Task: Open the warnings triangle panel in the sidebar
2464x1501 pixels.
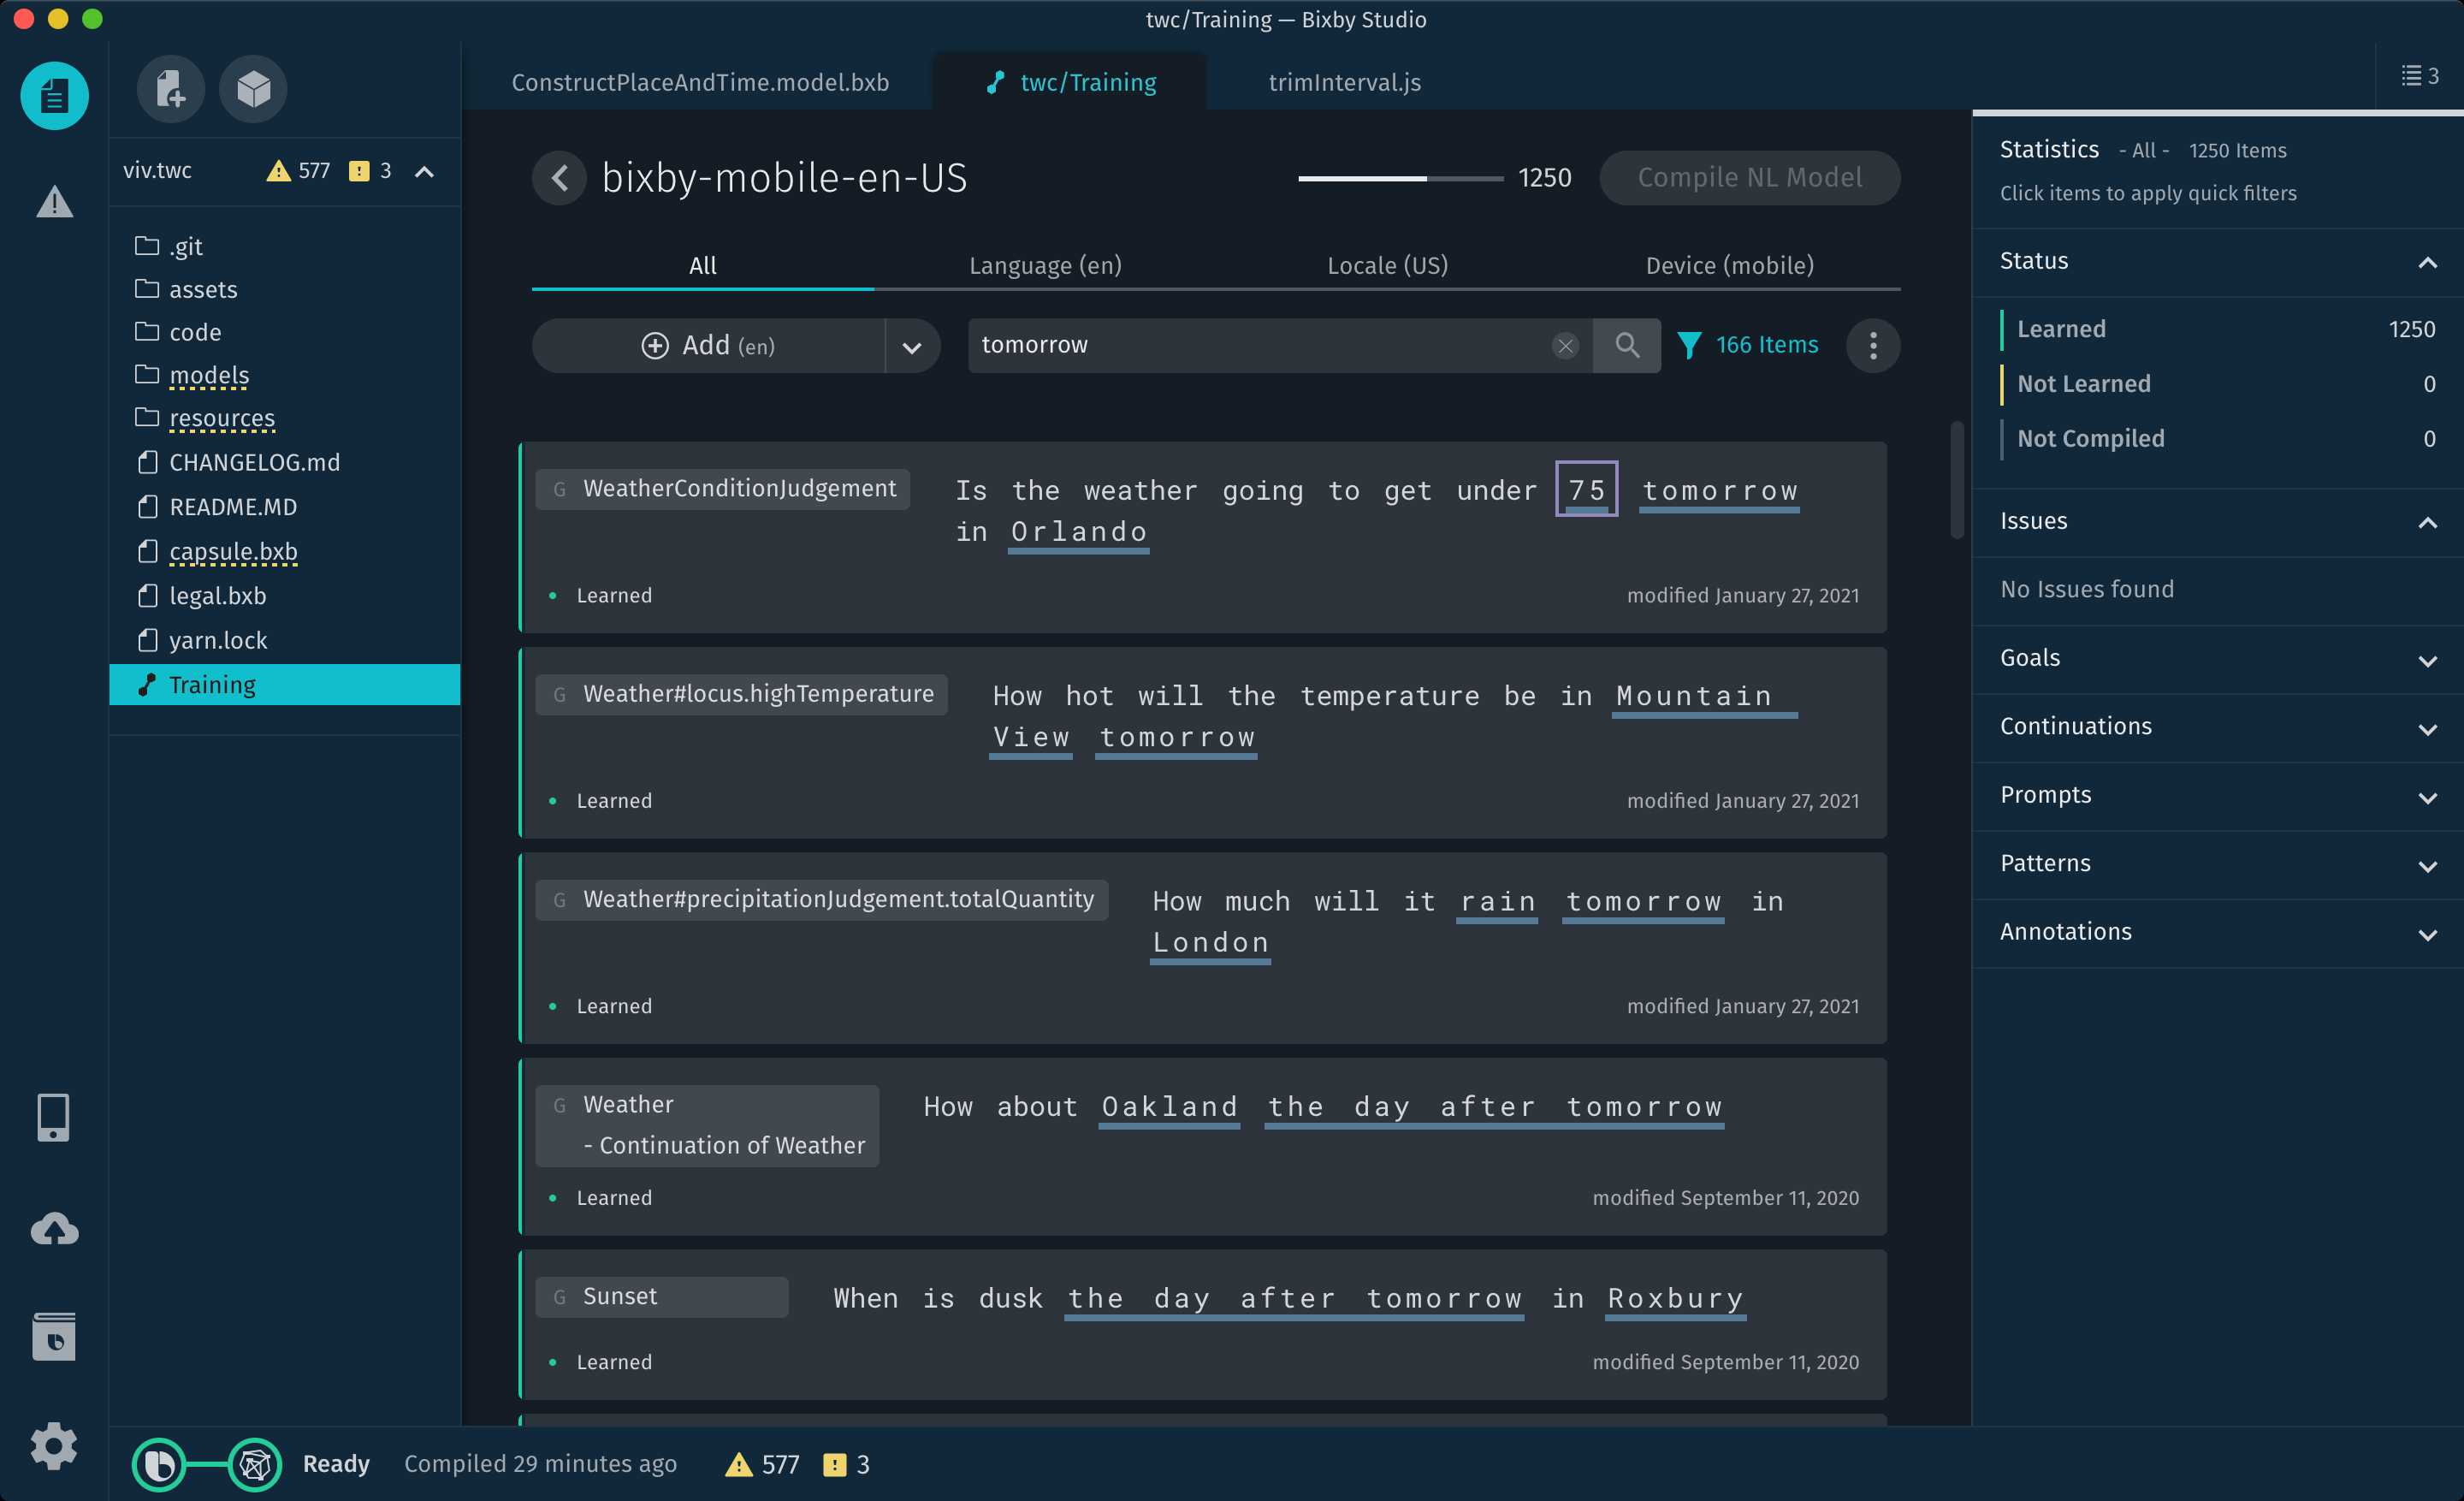Action: pos(54,202)
